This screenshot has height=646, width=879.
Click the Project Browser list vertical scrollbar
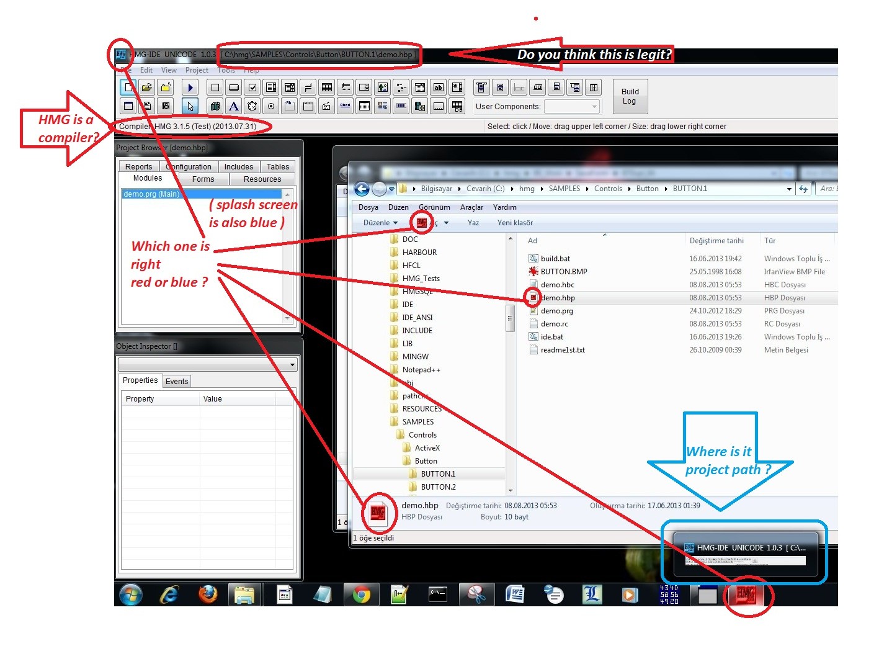[287, 257]
